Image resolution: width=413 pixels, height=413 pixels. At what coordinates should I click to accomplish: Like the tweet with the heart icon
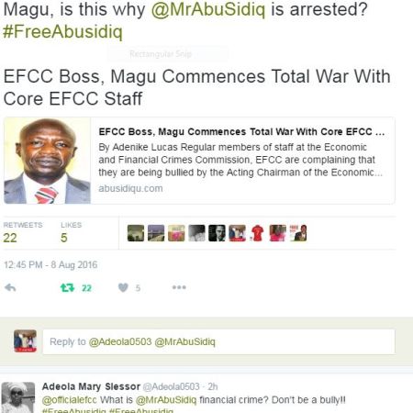click(x=123, y=287)
